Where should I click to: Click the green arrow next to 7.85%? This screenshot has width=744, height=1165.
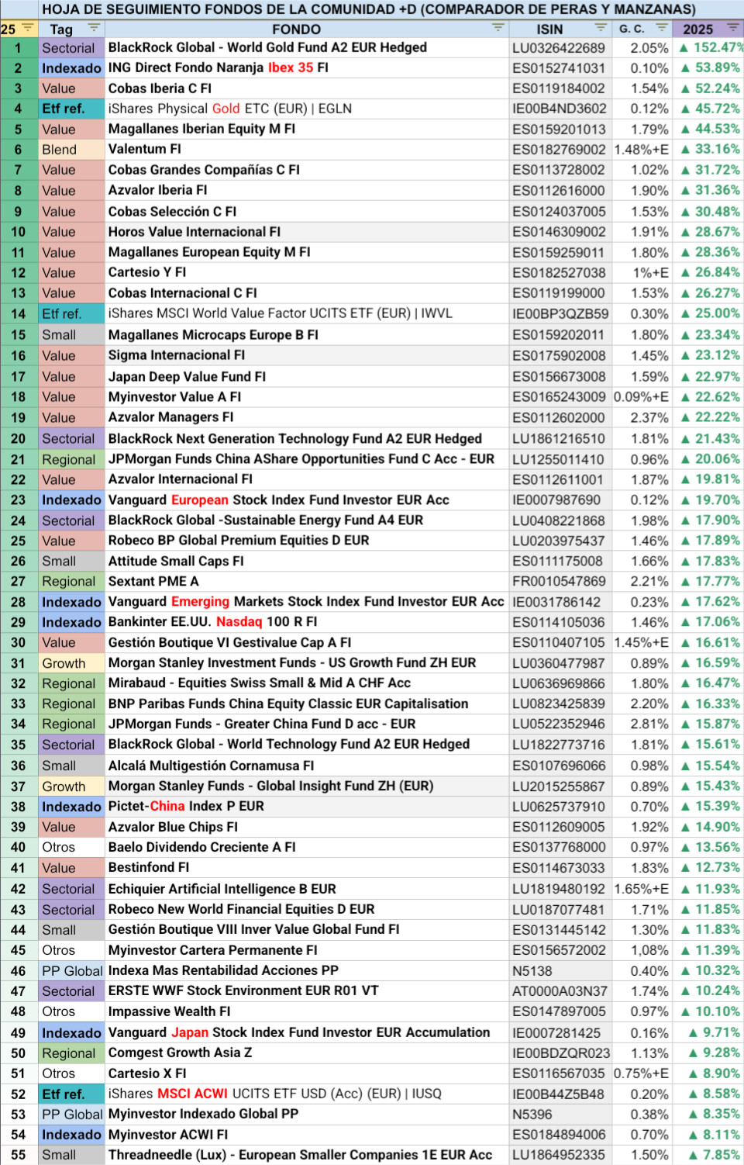pyautogui.click(x=694, y=1155)
